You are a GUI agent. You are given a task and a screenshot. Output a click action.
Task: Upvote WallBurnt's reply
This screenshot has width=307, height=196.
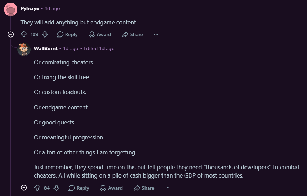click(x=37, y=188)
